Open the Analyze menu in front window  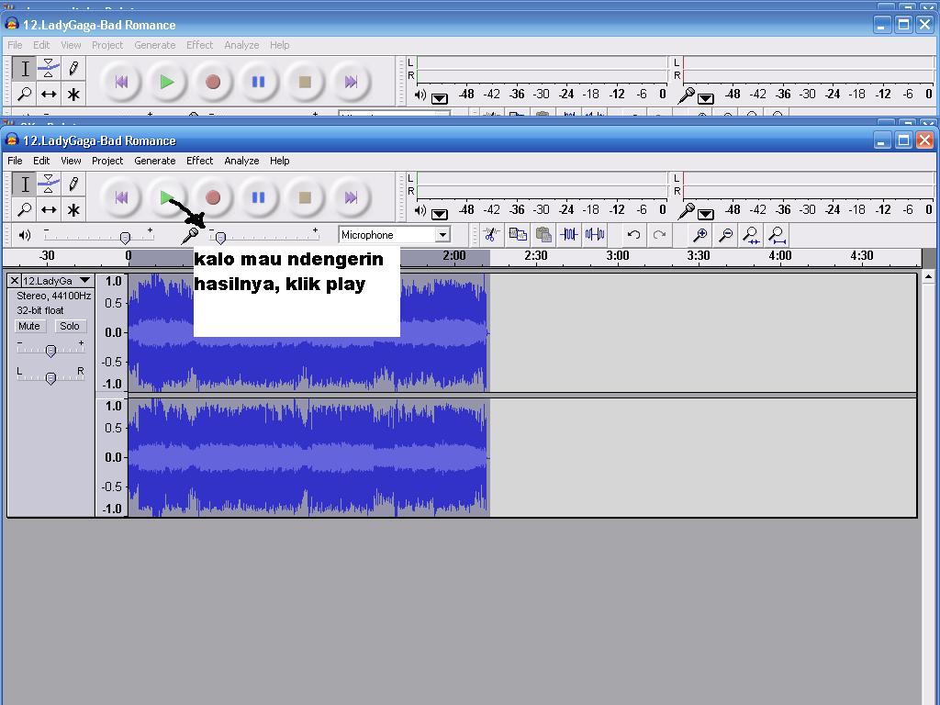coord(241,161)
